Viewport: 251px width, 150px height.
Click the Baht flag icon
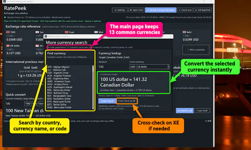(x=184, y=32)
